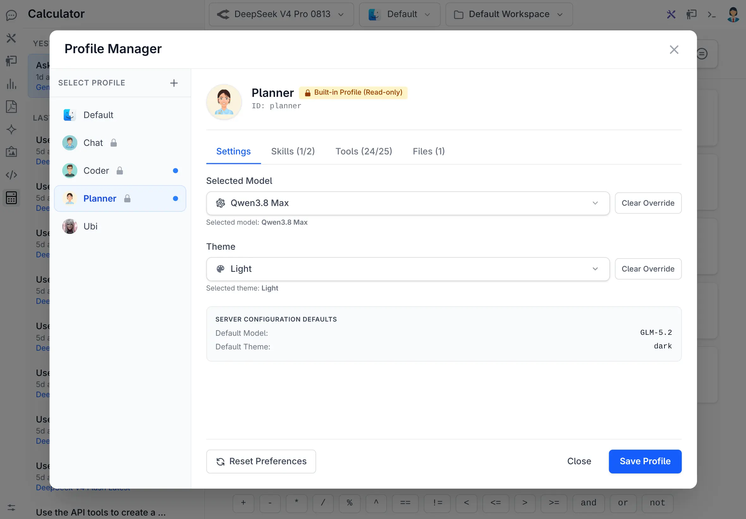The height and width of the screenshot is (519, 746).
Task: Add a new profile with the plus icon
Action: [x=174, y=83]
